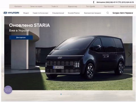The height and width of the screenshot is (102, 136).
Task: Open Контакти tab
Action: click(x=18, y=7)
